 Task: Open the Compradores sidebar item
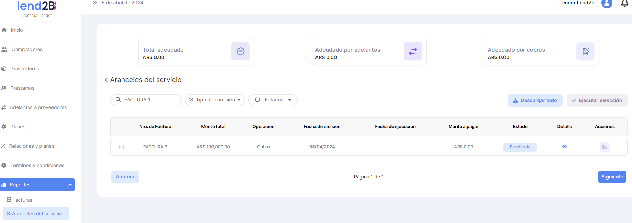click(27, 49)
